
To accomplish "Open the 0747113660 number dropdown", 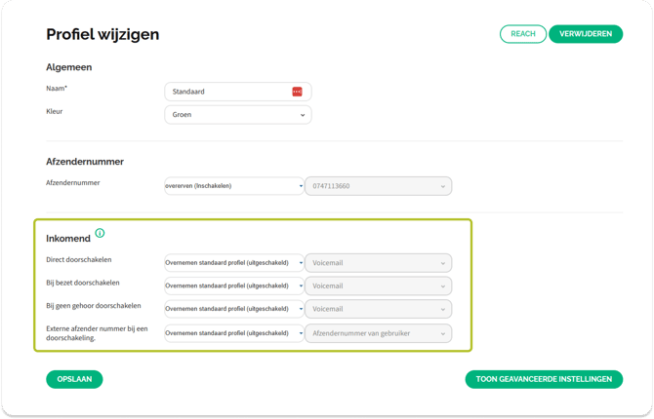I will [x=378, y=185].
